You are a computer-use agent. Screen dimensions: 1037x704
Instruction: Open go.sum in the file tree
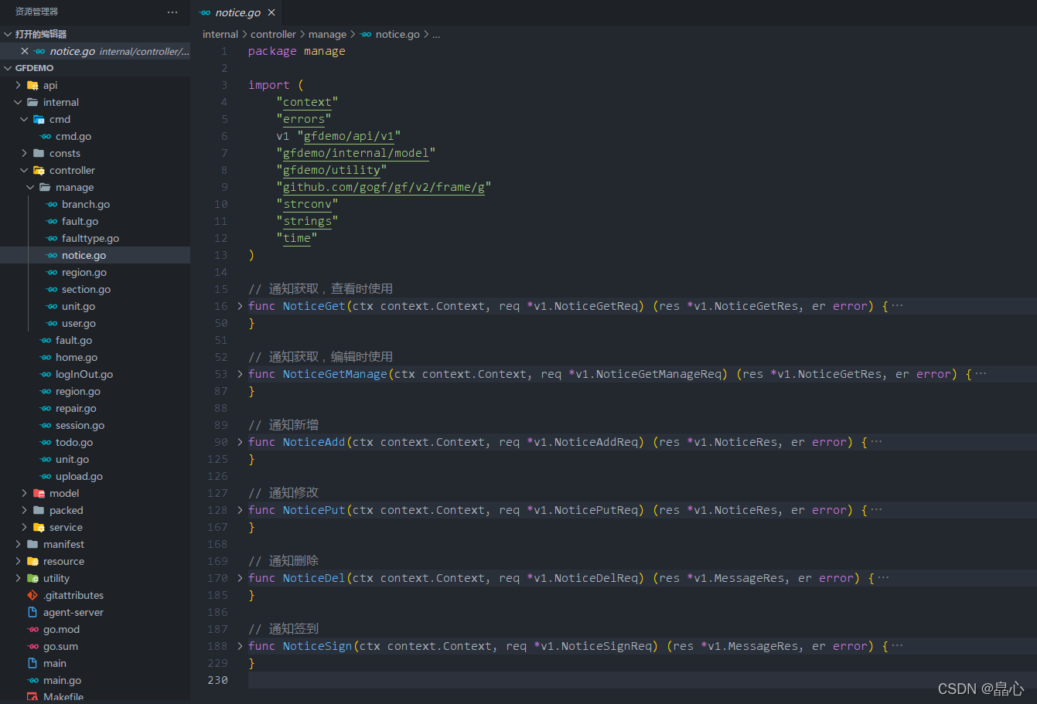(60, 646)
